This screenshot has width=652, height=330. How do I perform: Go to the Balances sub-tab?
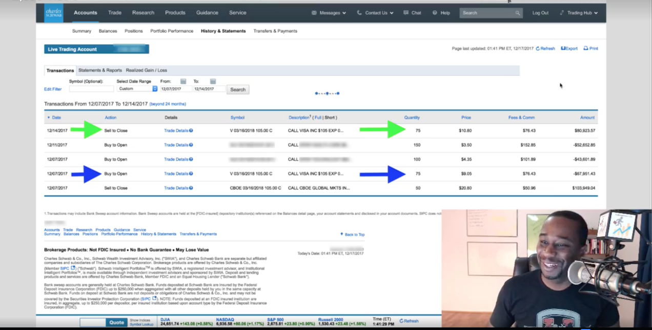pos(108,31)
